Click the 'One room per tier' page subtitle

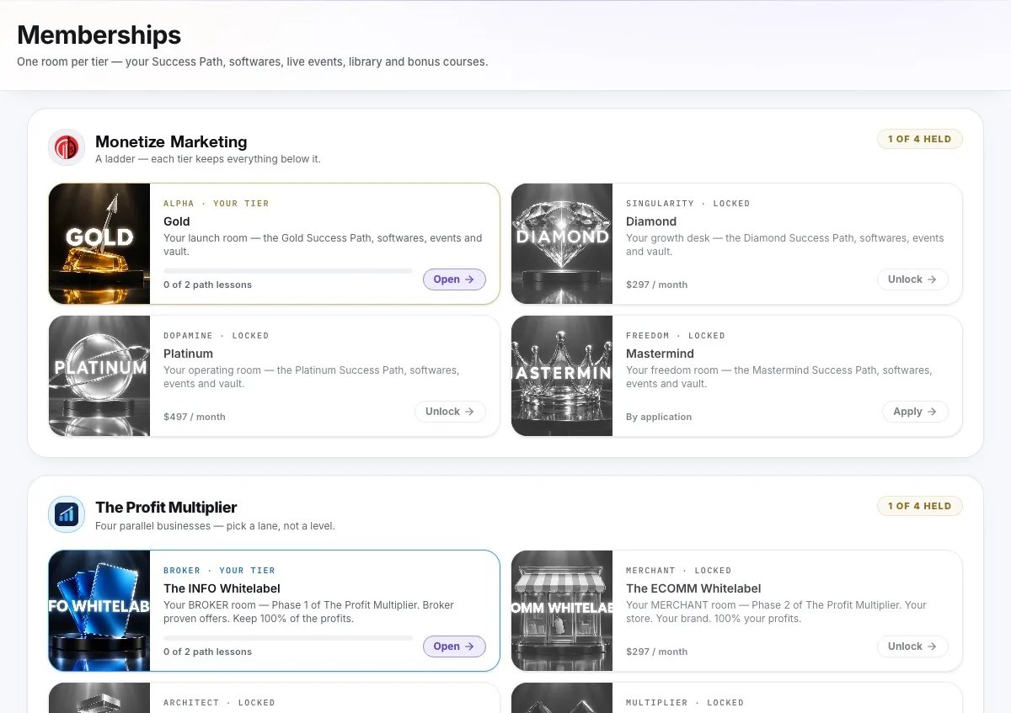(252, 62)
